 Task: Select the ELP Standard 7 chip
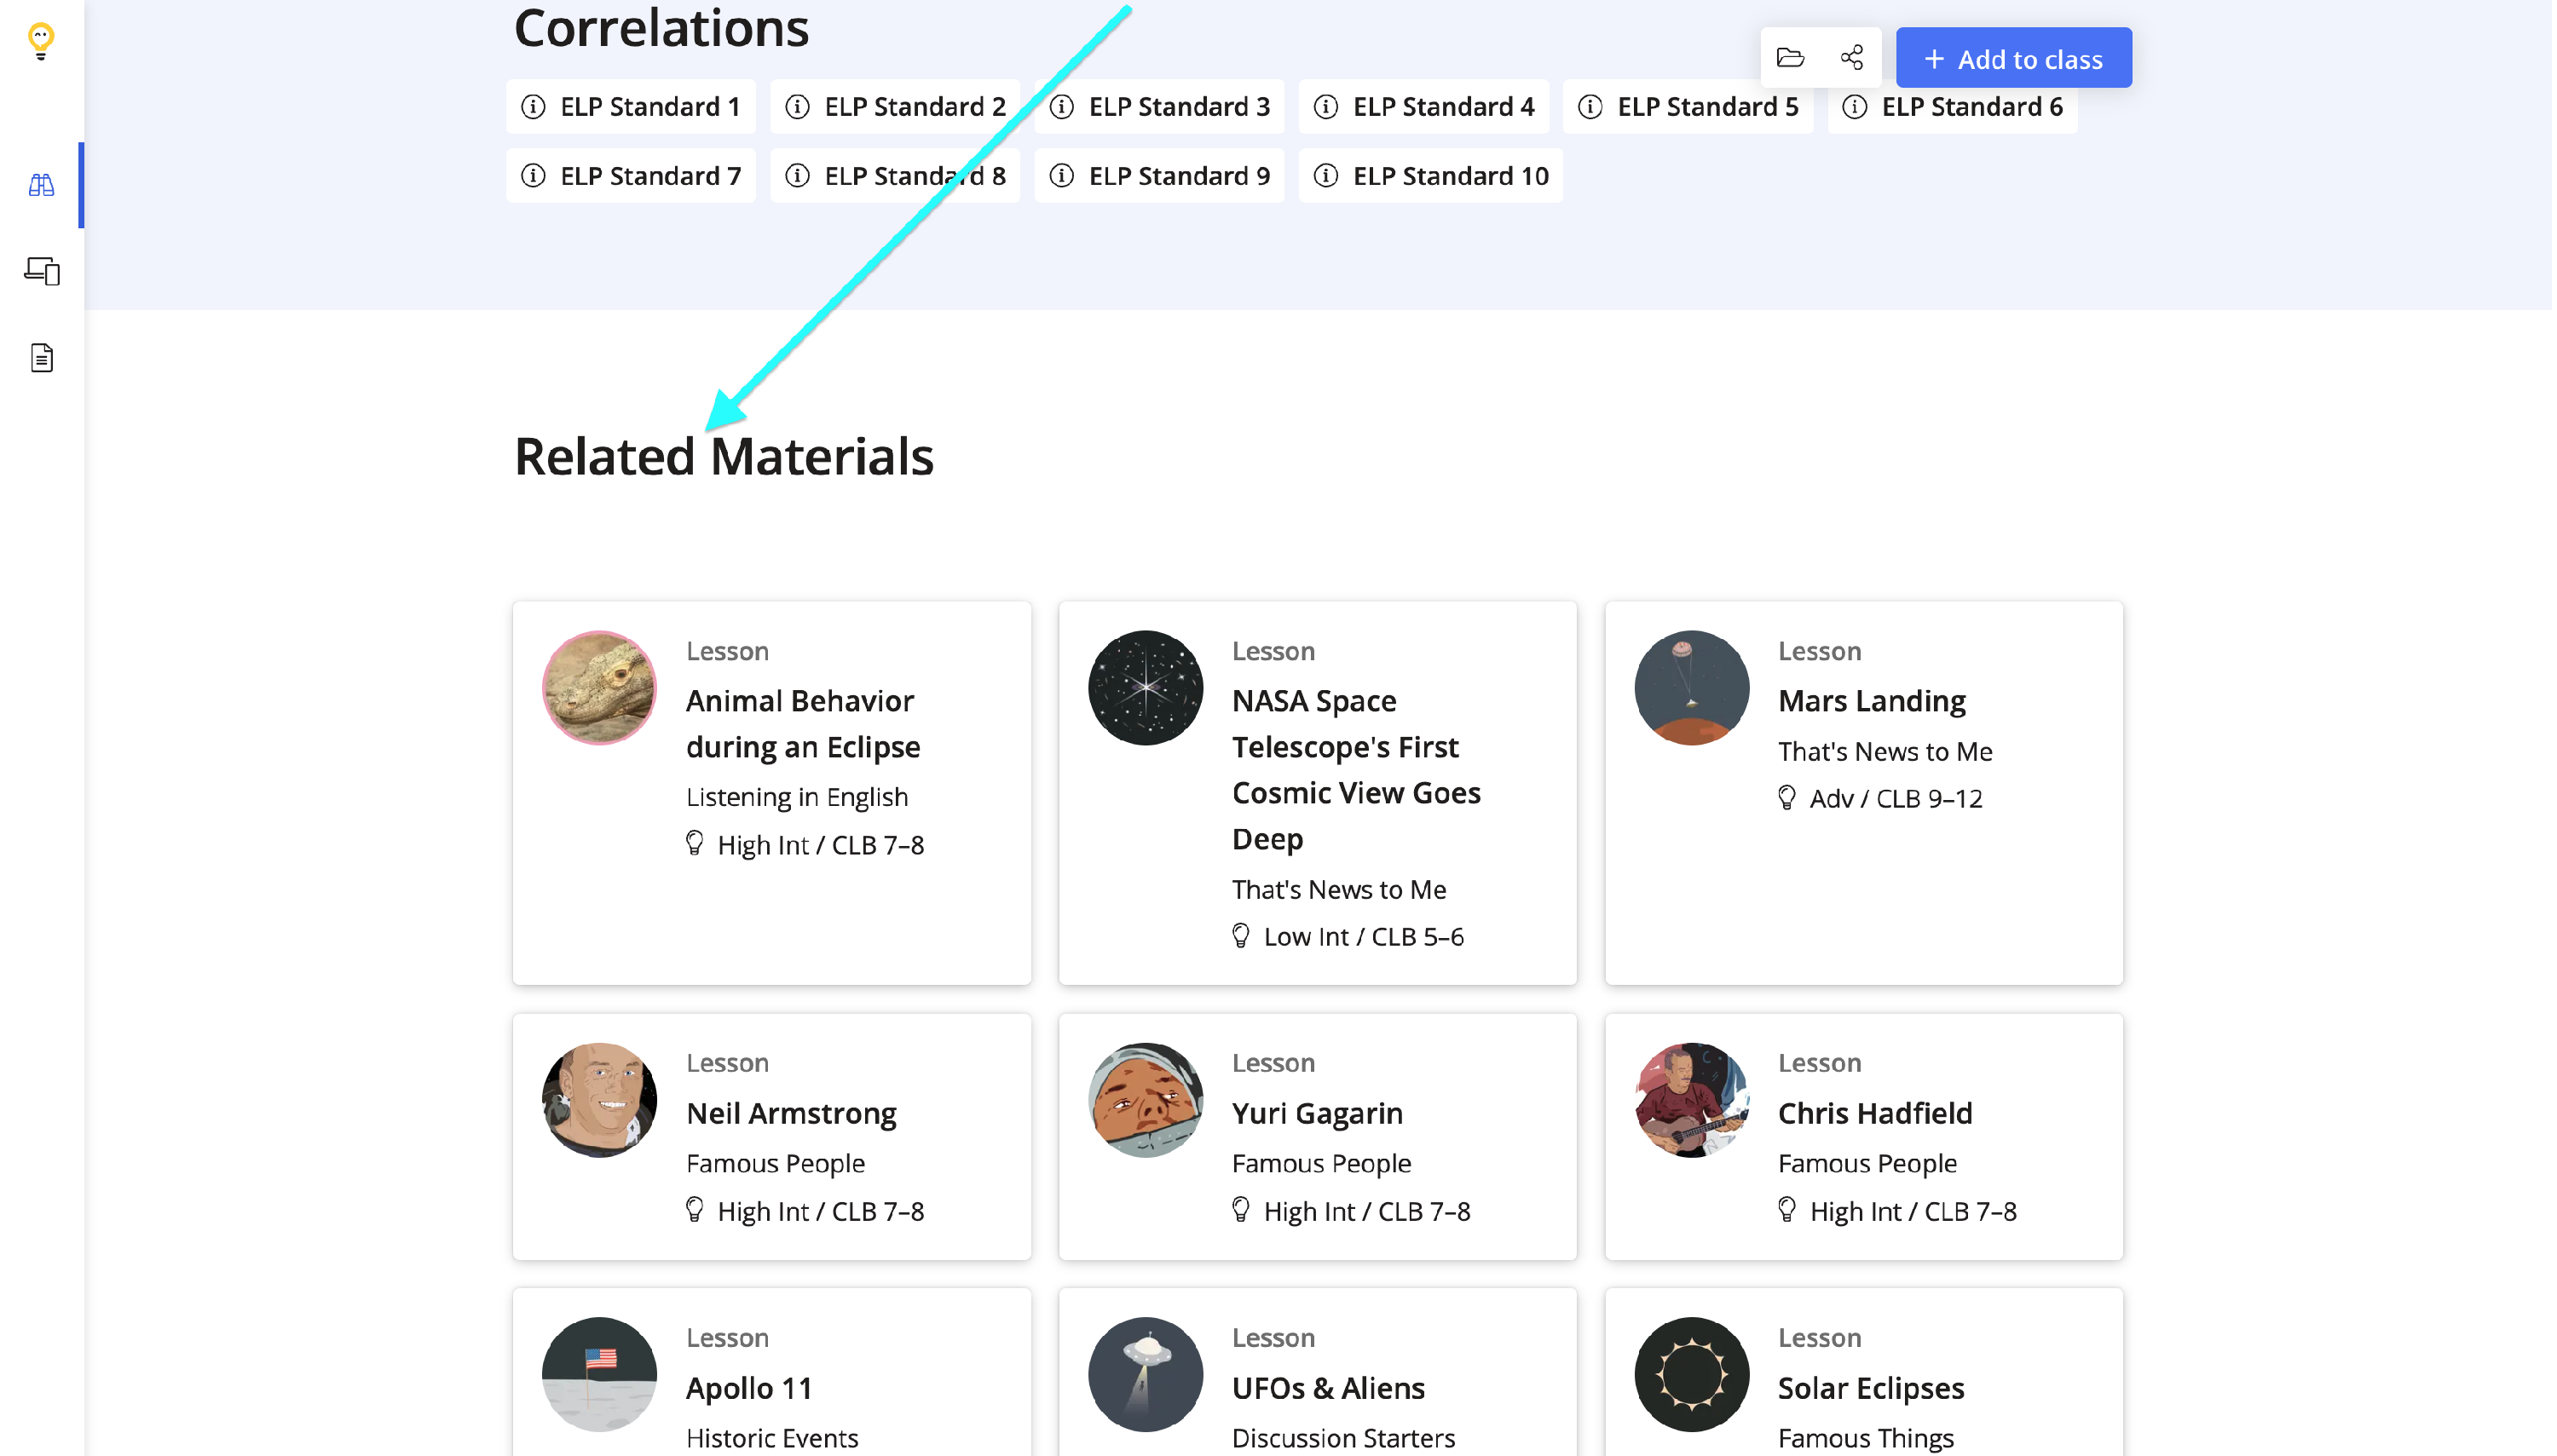(x=632, y=176)
